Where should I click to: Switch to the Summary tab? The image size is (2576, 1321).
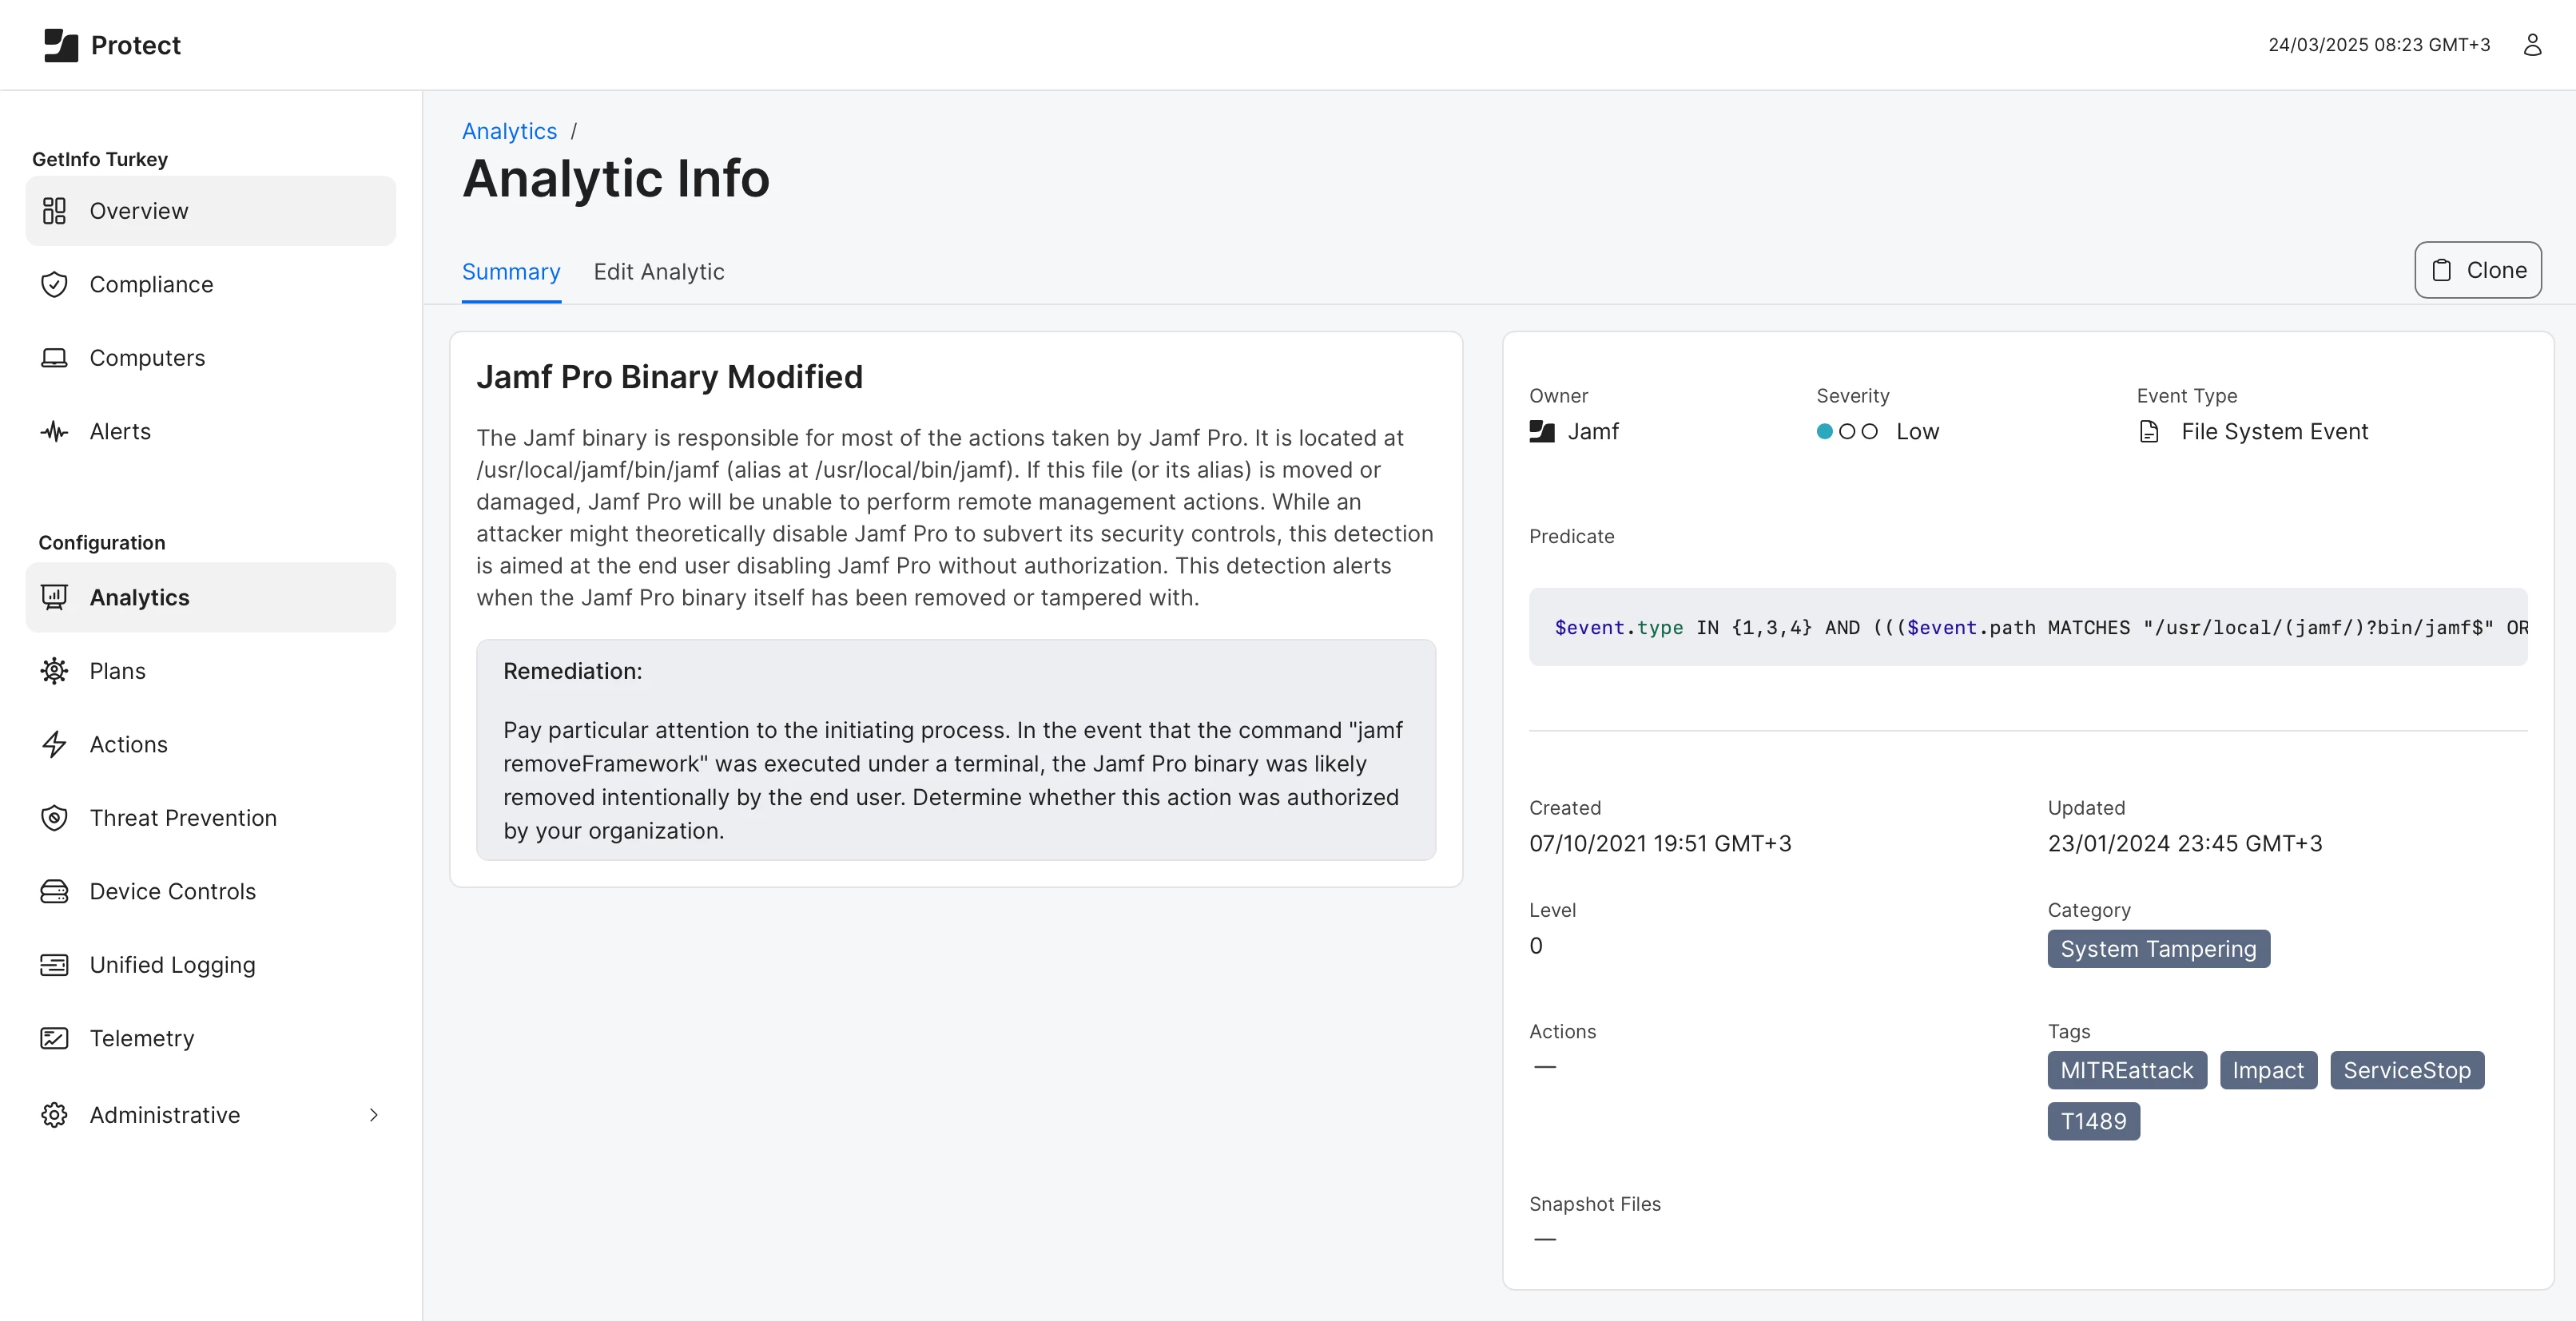(x=511, y=272)
